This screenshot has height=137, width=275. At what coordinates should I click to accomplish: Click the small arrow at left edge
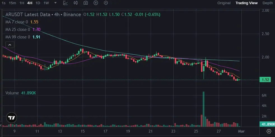pos(1,125)
